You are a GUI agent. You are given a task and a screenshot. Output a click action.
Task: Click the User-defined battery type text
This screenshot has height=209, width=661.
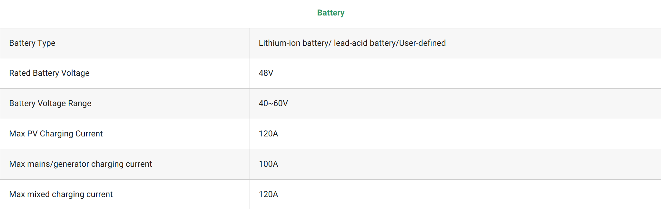[422, 43]
